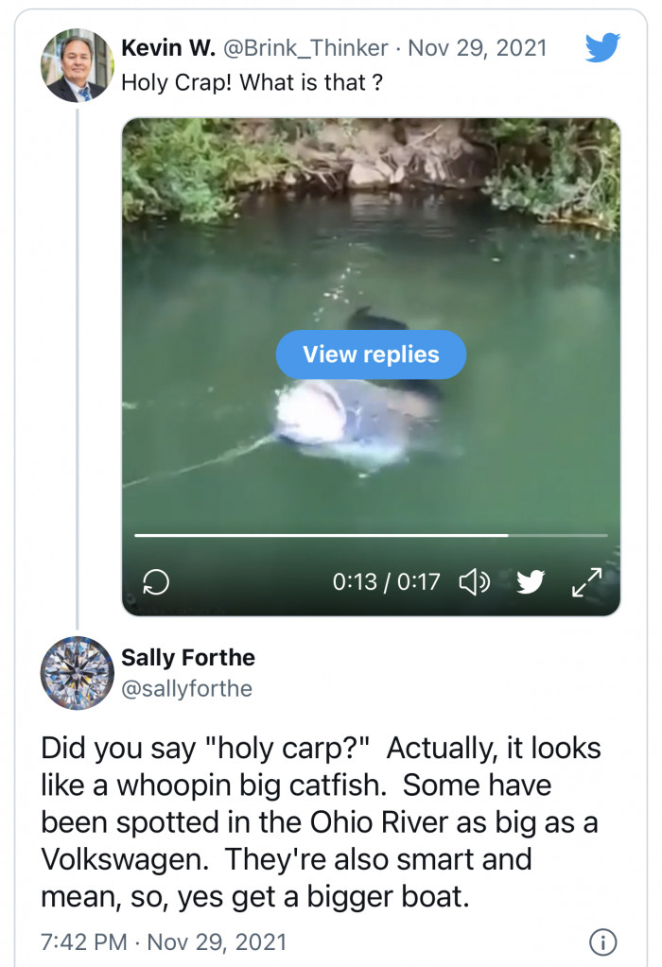This screenshot has height=967, width=662.
Task: Click the @Brink_Thinker handle
Action: click(305, 47)
